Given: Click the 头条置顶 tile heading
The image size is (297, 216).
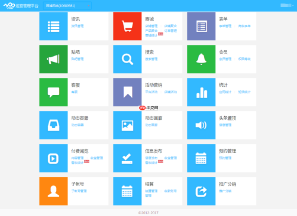Looking at the screenshot, I should (228, 118).
